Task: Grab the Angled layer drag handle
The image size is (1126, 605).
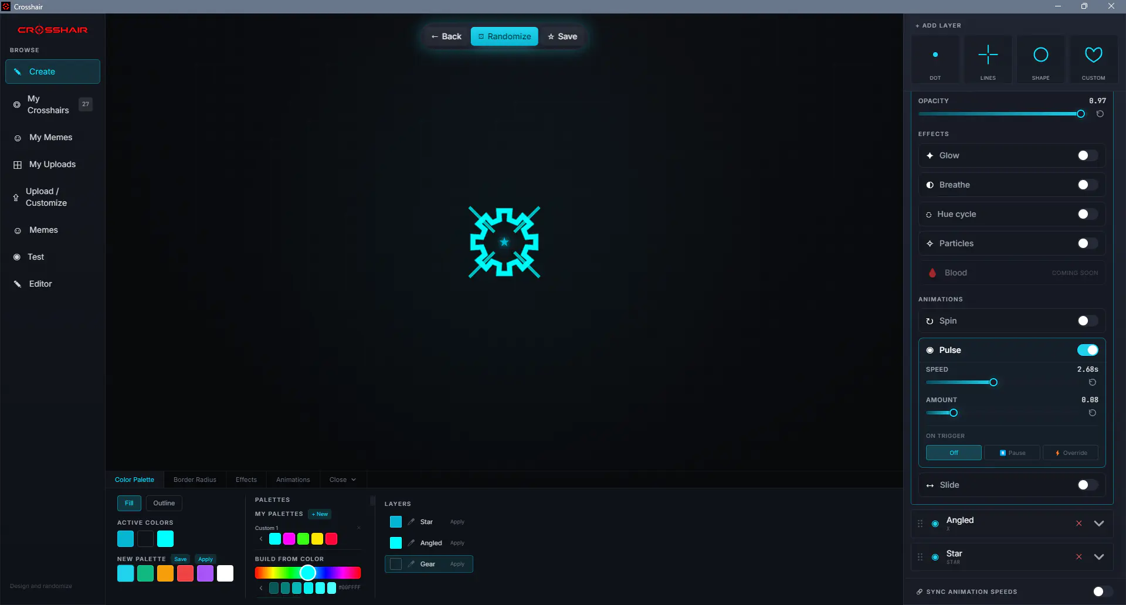Action: tap(920, 524)
